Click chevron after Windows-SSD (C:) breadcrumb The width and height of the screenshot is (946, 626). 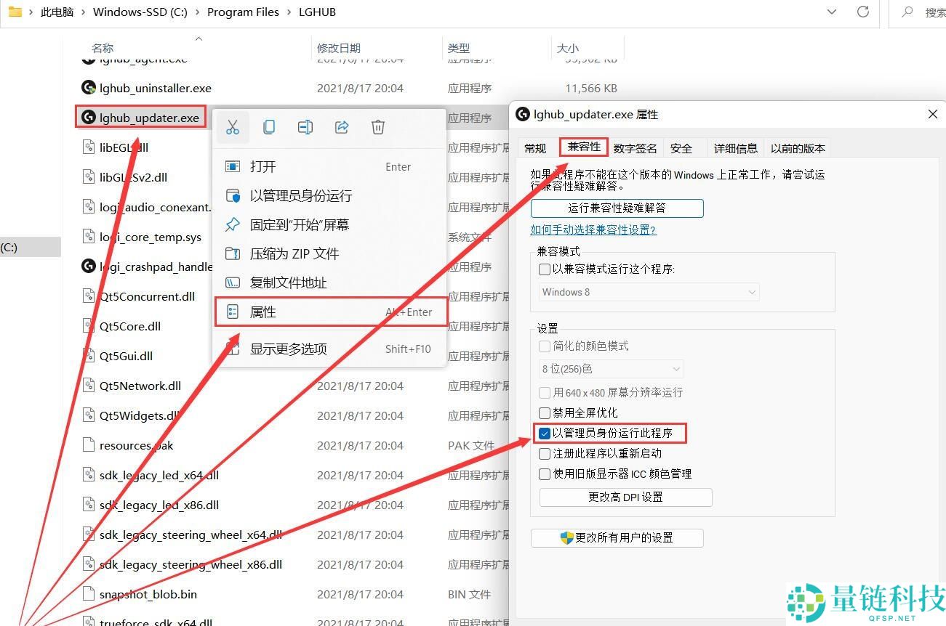coord(197,12)
